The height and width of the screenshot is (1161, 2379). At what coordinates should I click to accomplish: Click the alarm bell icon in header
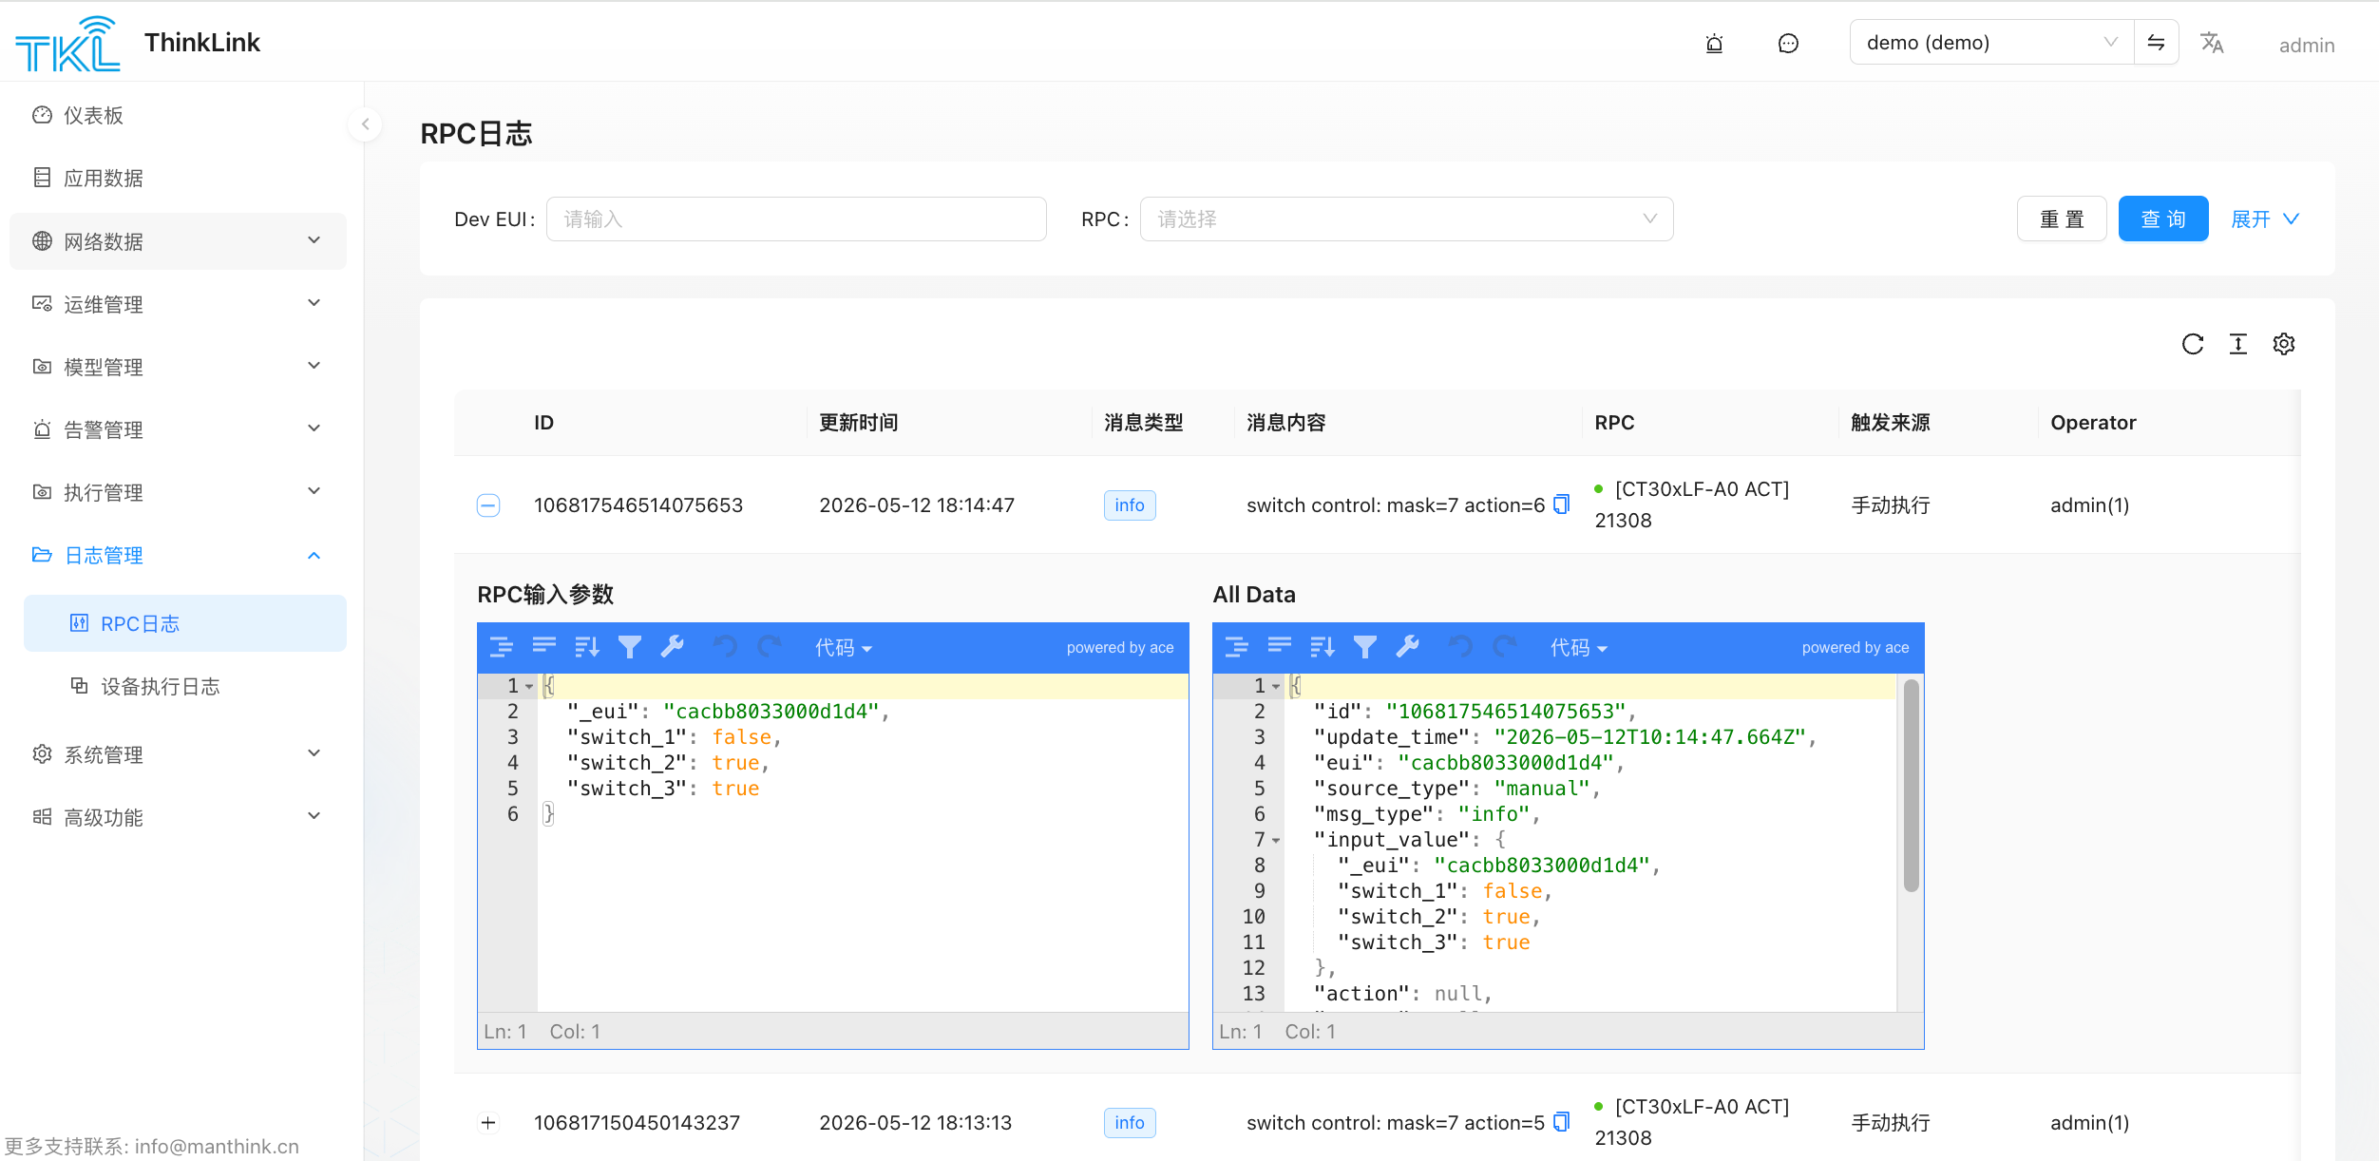(x=1714, y=44)
